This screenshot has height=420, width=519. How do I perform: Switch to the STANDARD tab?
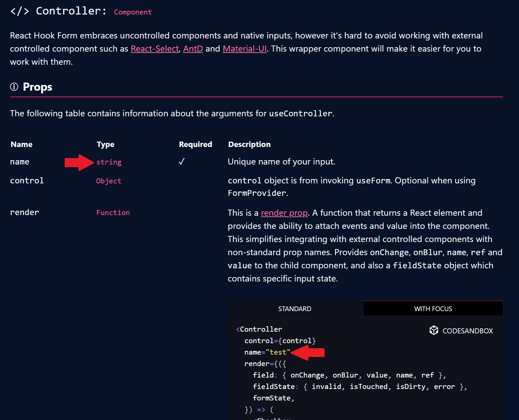(x=295, y=308)
